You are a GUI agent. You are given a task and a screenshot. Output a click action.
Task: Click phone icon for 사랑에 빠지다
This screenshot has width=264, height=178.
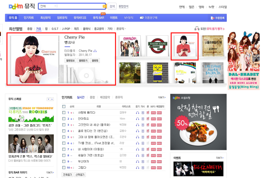148,113
